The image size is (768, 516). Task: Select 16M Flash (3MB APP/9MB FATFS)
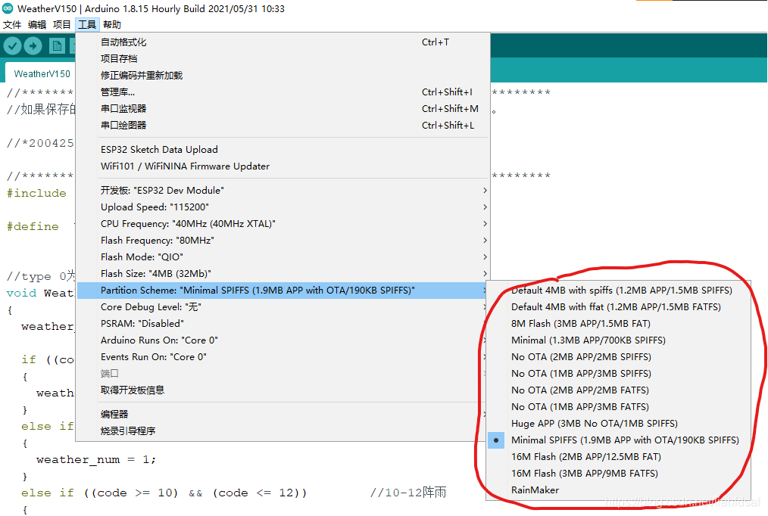[619, 474]
